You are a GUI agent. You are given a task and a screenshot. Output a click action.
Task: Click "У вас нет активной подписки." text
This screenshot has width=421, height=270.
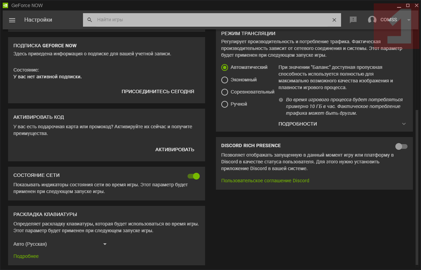[x=48, y=77]
